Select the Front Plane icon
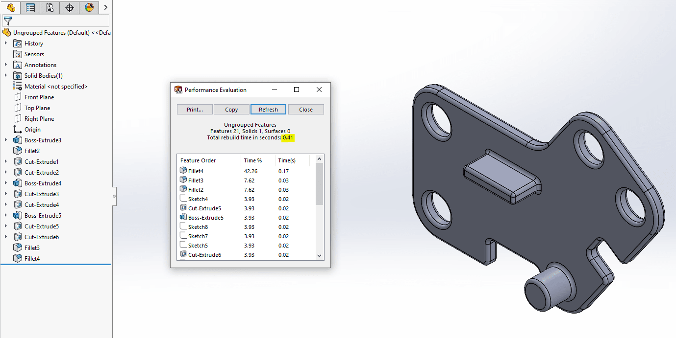The image size is (676, 338). click(18, 97)
